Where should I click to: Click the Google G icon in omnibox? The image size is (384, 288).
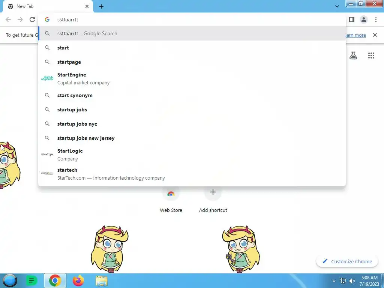click(47, 19)
